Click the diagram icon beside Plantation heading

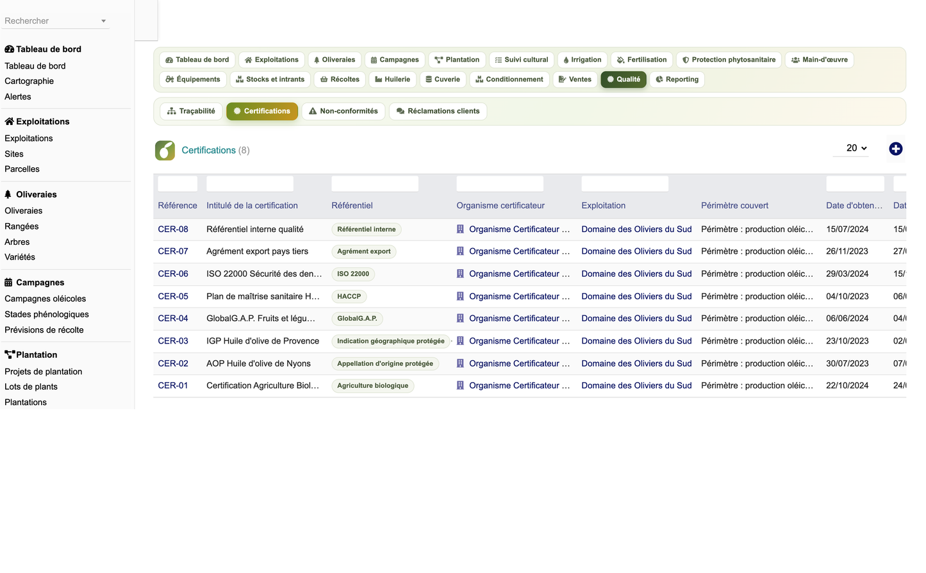10,354
